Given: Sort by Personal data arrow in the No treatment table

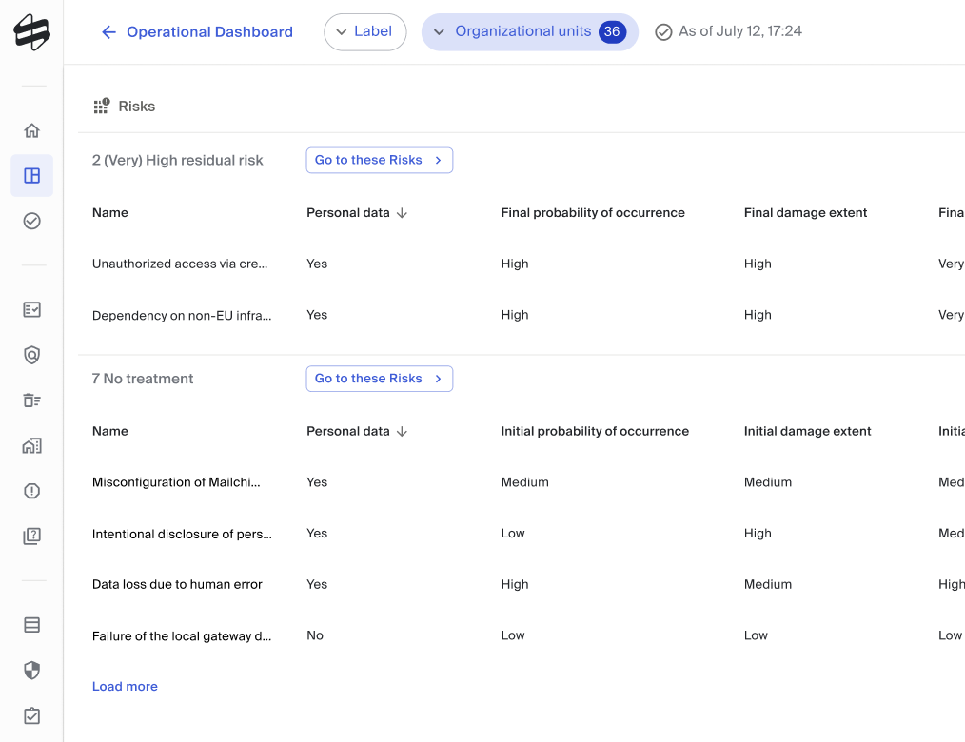Looking at the screenshot, I should tap(402, 431).
